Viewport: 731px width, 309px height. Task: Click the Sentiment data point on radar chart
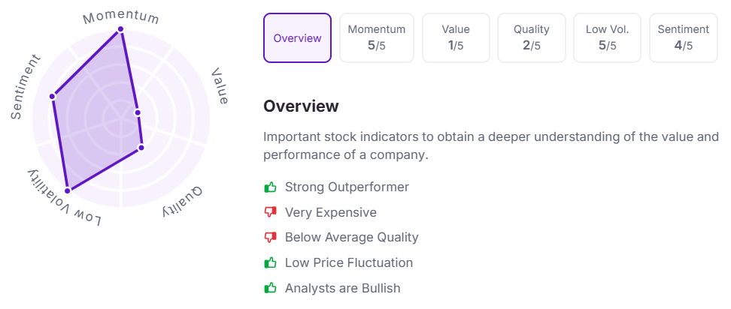53,96
